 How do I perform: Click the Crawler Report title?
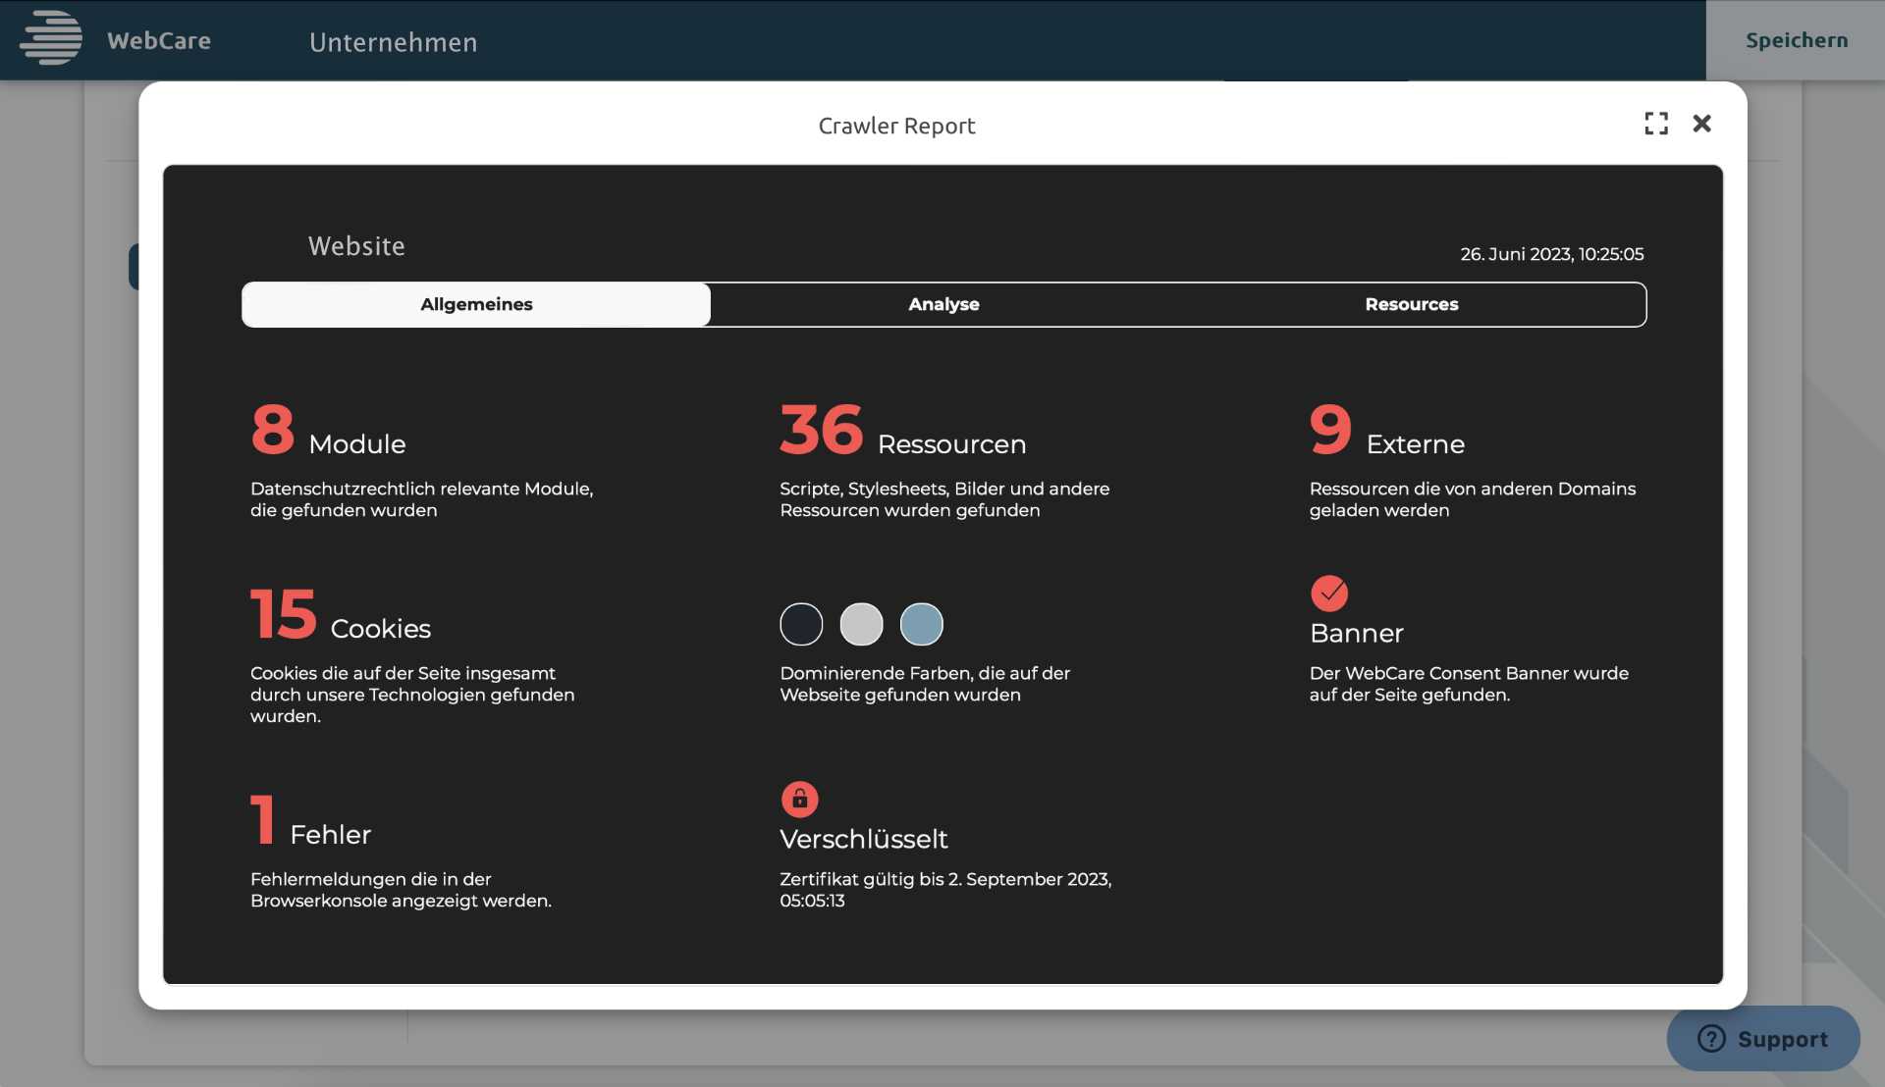pyautogui.click(x=896, y=126)
